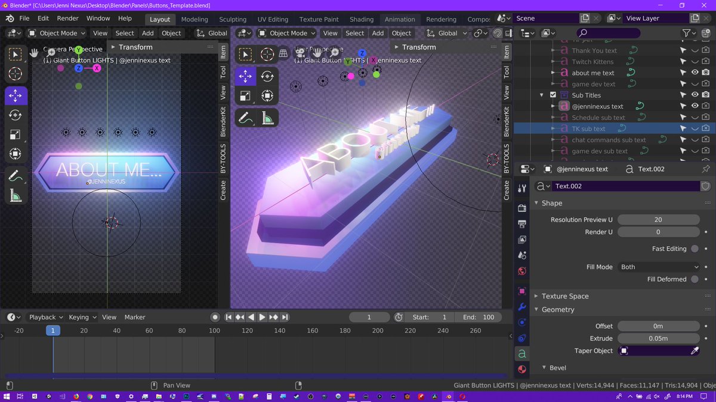Hide 'about me text' with eye icon

695,73
